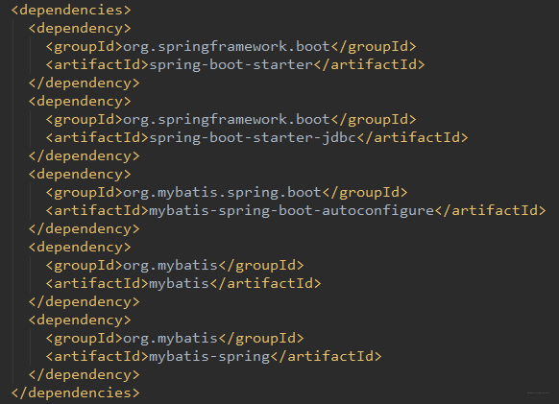Click the standalone mybatis artifactId value
This screenshot has width=559, height=404.
tap(180, 284)
